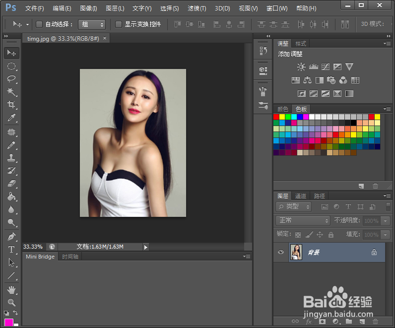Select the Clone Stamp tool
The width and height of the screenshot is (395, 328).
(x=11, y=158)
